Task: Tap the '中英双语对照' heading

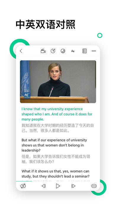Action: tap(46, 25)
